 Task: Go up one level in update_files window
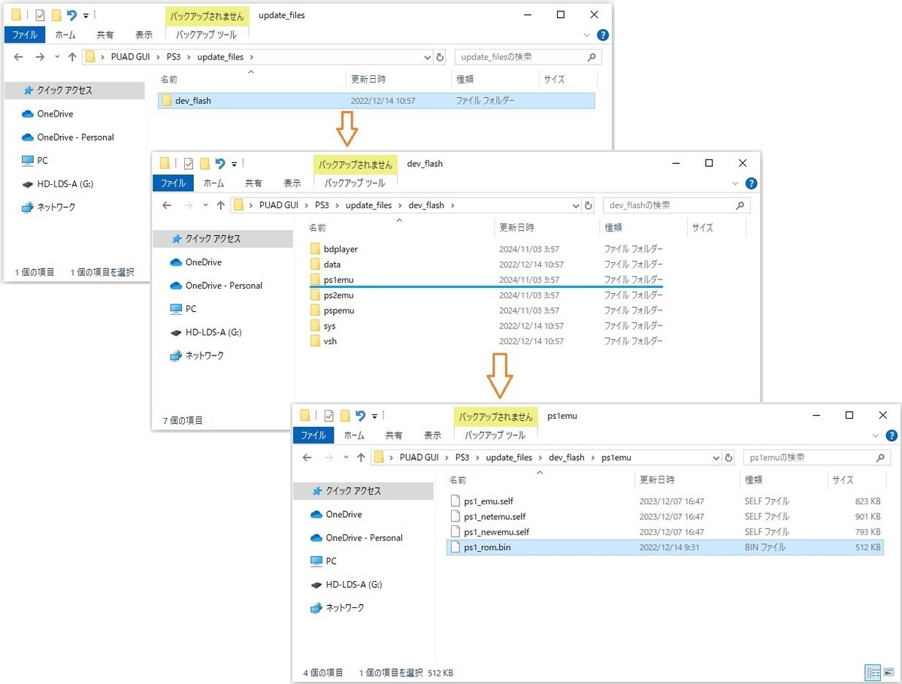[x=73, y=56]
